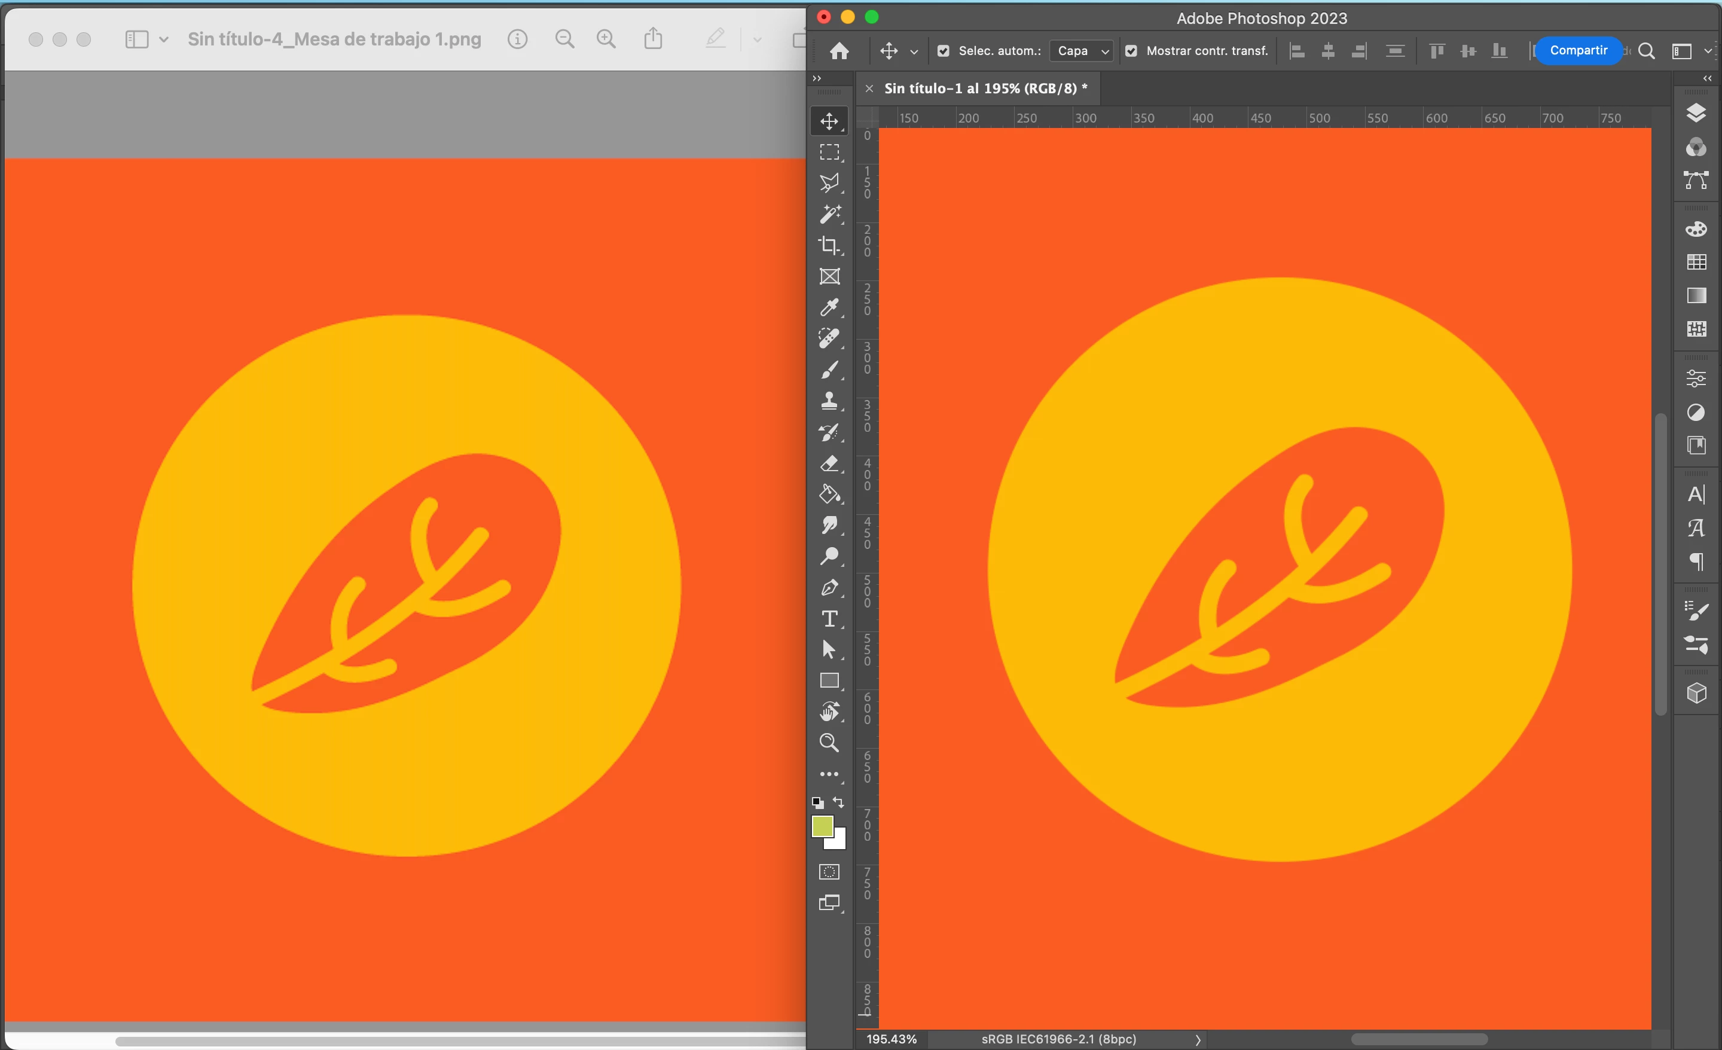
Task: Click the 195.43% zoom level field
Action: point(891,1039)
